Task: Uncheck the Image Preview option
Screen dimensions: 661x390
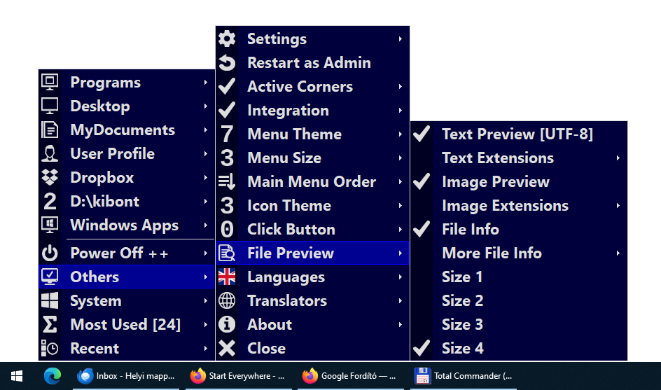Action: (495, 182)
